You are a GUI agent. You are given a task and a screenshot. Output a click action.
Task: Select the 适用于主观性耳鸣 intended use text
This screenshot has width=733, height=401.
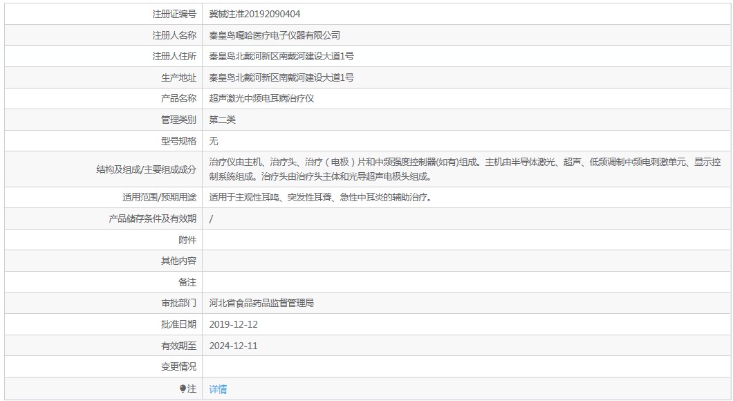point(321,198)
